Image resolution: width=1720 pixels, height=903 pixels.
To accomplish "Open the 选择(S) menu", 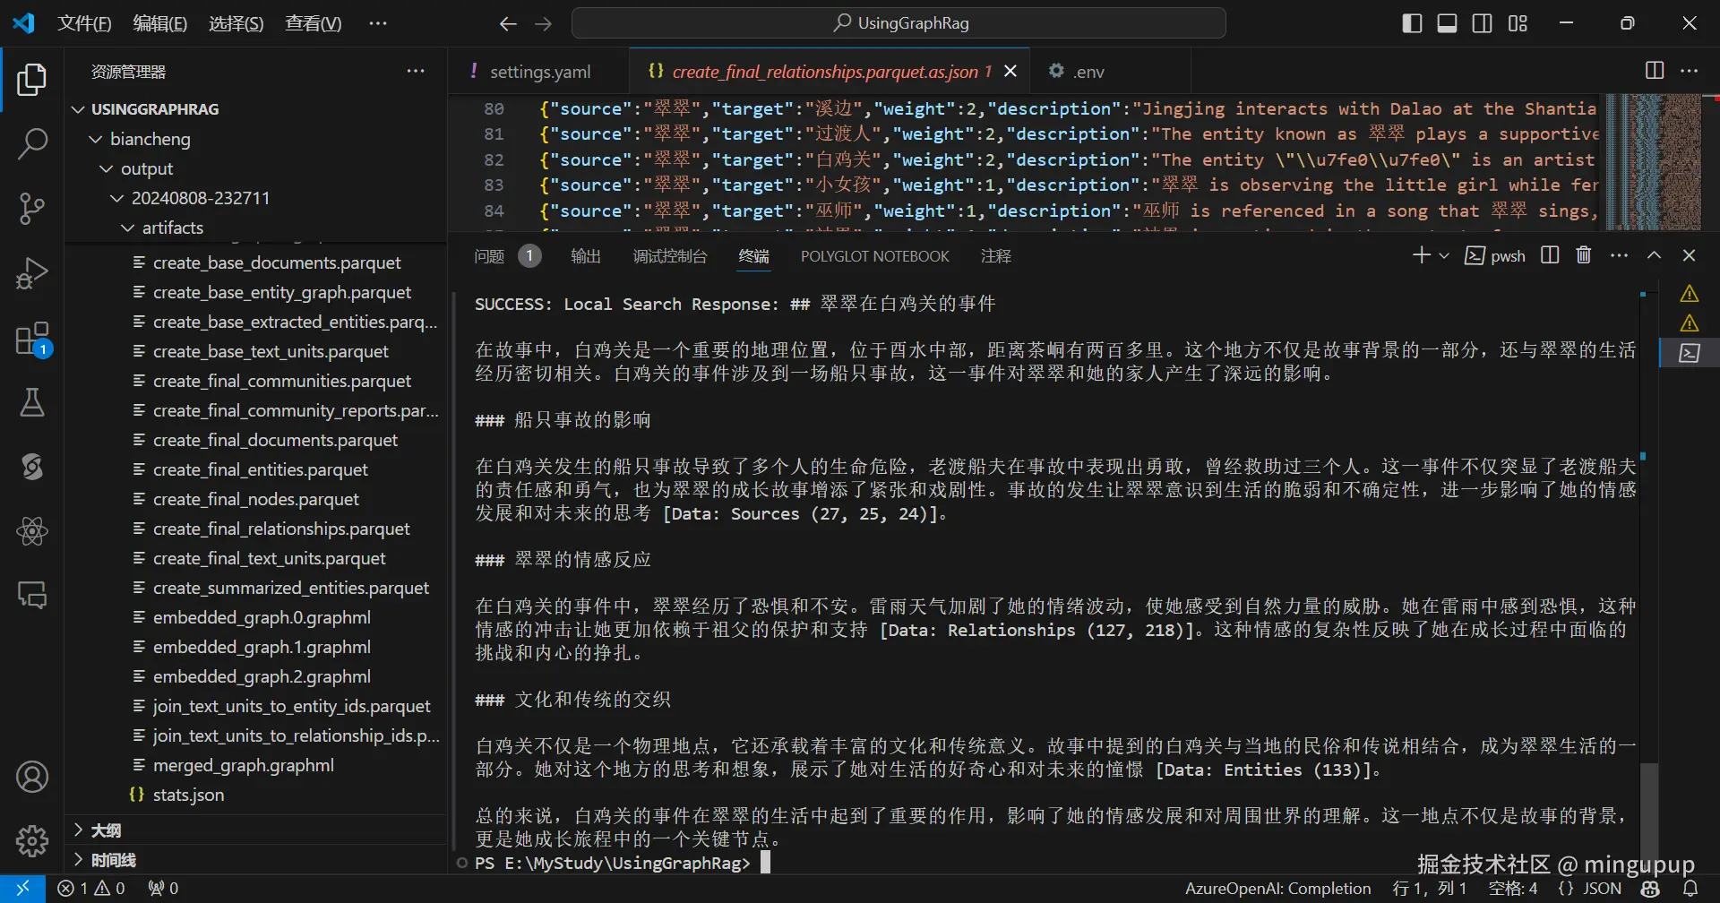I will (x=236, y=23).
